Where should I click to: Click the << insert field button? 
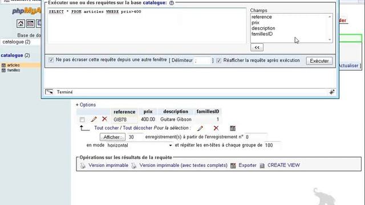click(x=257, y=47)
